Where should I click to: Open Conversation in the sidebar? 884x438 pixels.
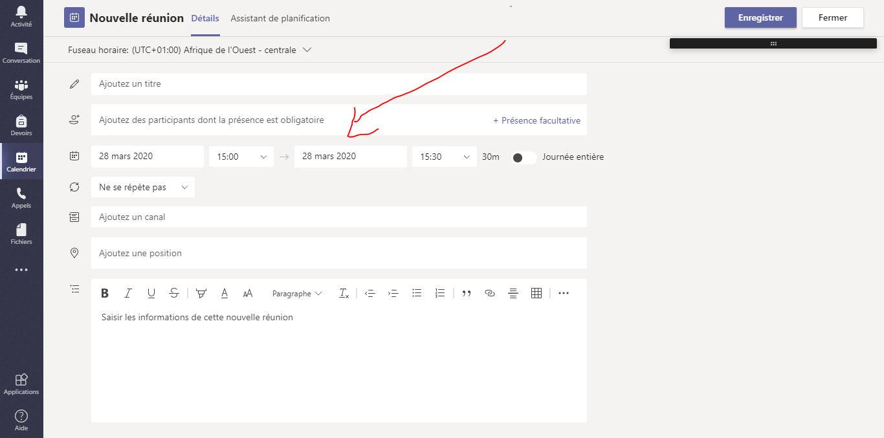click(x=21, y=53)
